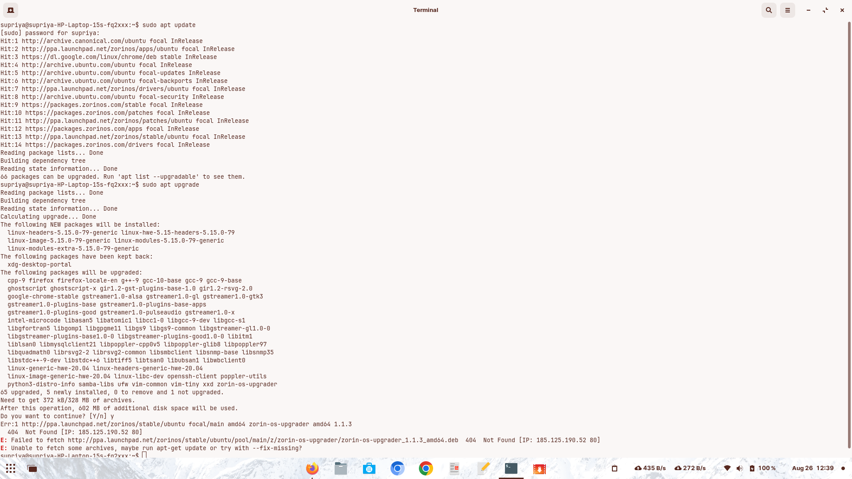
Task: Launch Google Chrome from the taskbar
Action: click(x=426, y=468)
